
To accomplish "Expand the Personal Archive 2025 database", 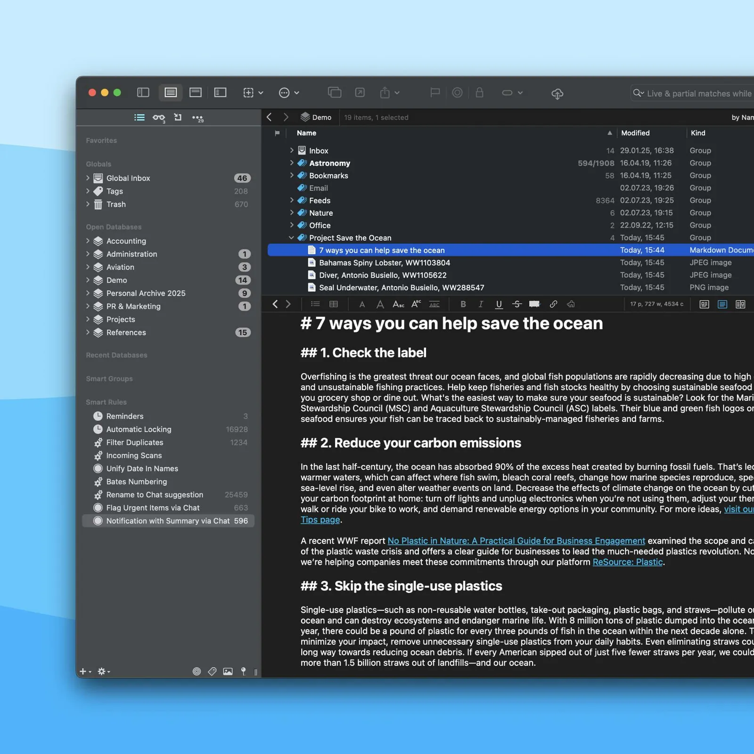I will pyautogui.click(x=88, y=293).
